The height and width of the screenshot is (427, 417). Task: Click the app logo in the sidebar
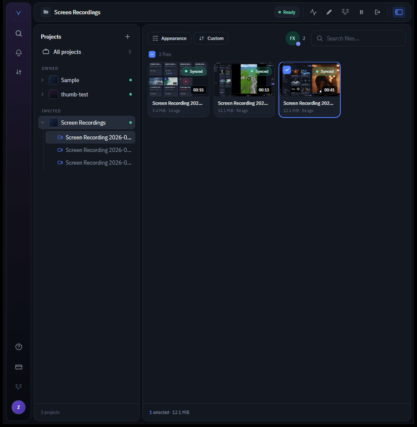[x=18, y=13]
